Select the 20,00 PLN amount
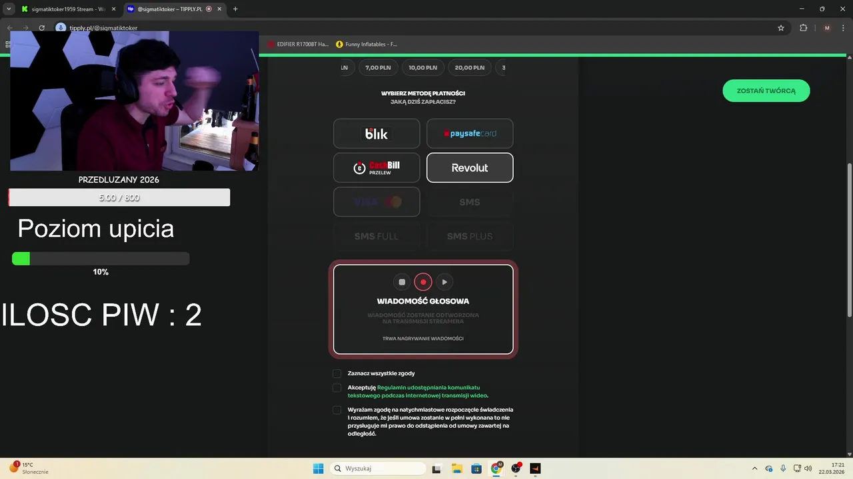This screenshot has width=853, height=479. tap(470, 67)
